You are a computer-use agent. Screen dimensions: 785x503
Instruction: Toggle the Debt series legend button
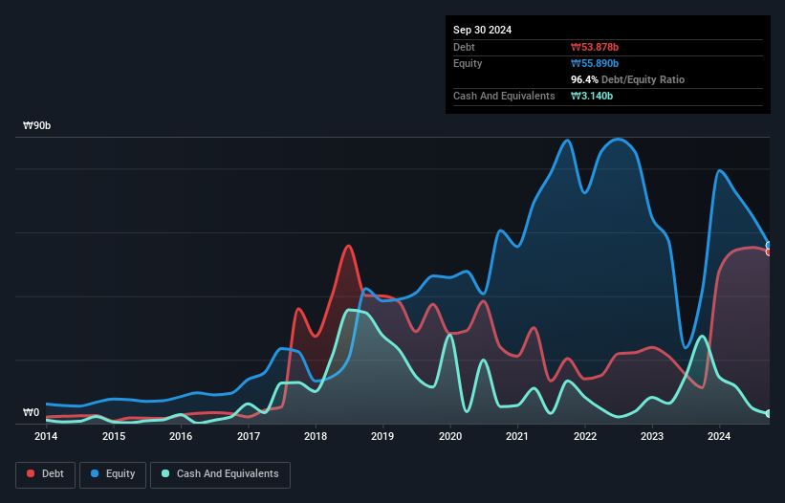coord(46,474)
